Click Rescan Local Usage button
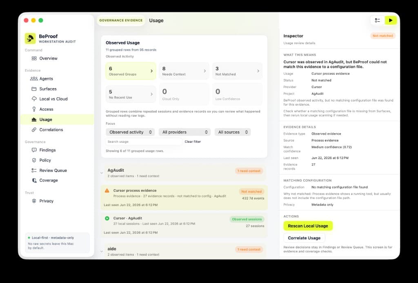Image resolution: width=418 pixels, height=283 pixels. (x=308, y=226)
